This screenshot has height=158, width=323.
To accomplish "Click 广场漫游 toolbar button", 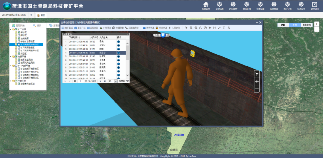I will click(x=105, y=28).
